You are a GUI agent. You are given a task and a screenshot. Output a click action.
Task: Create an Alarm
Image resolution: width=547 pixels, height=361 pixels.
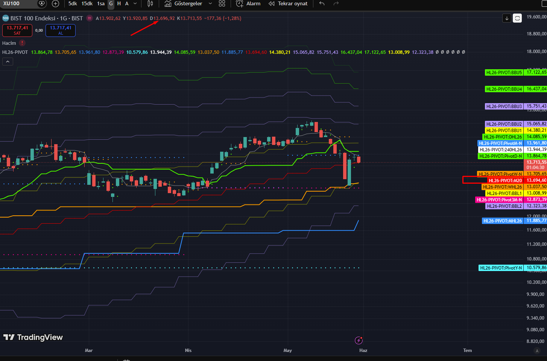coord(248,4)
